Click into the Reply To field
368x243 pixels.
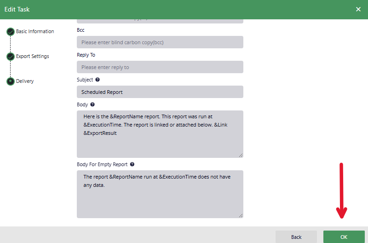tap(160, 67)
